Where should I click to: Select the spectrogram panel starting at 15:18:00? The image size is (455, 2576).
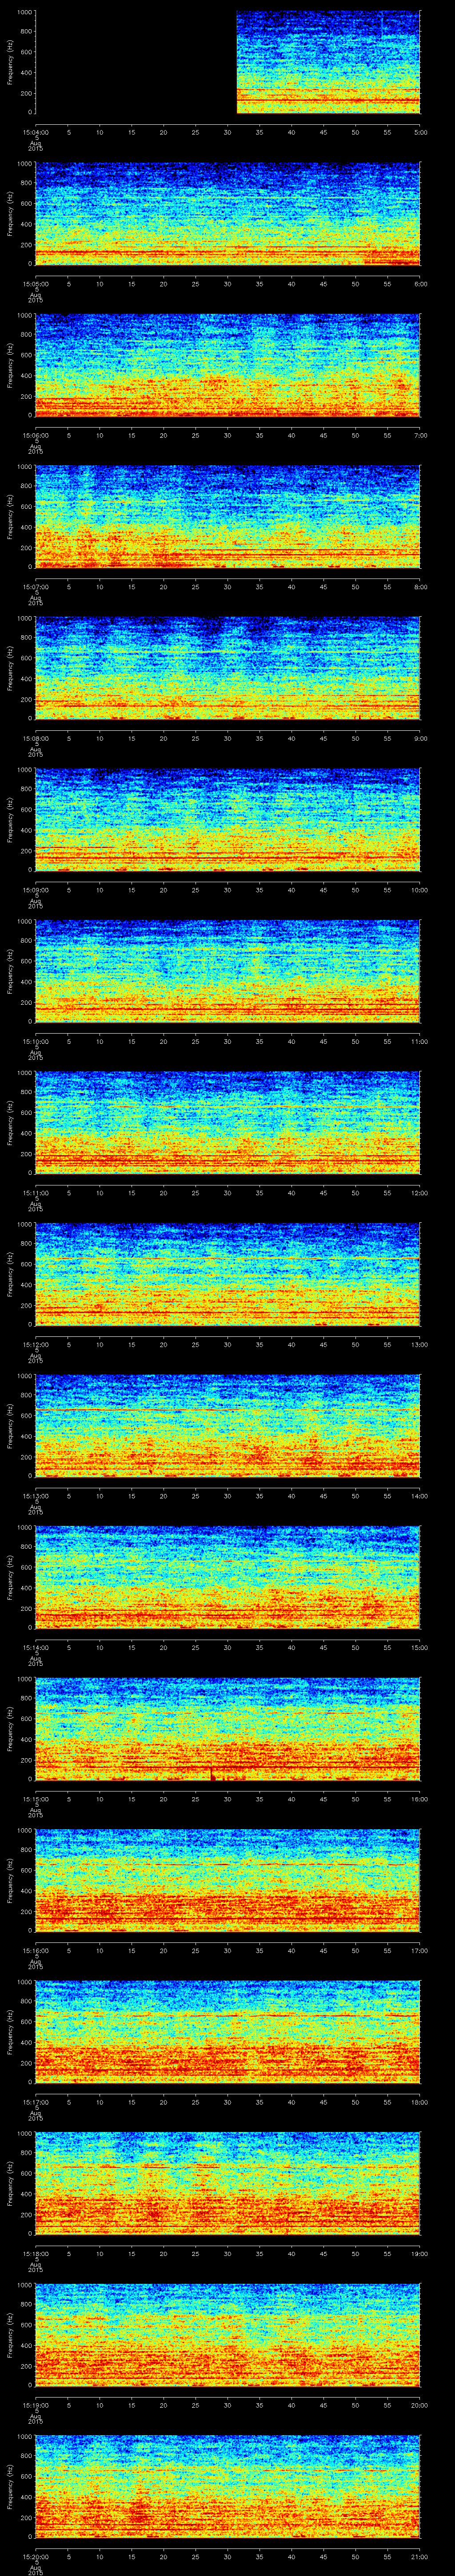coord(228,2184)
